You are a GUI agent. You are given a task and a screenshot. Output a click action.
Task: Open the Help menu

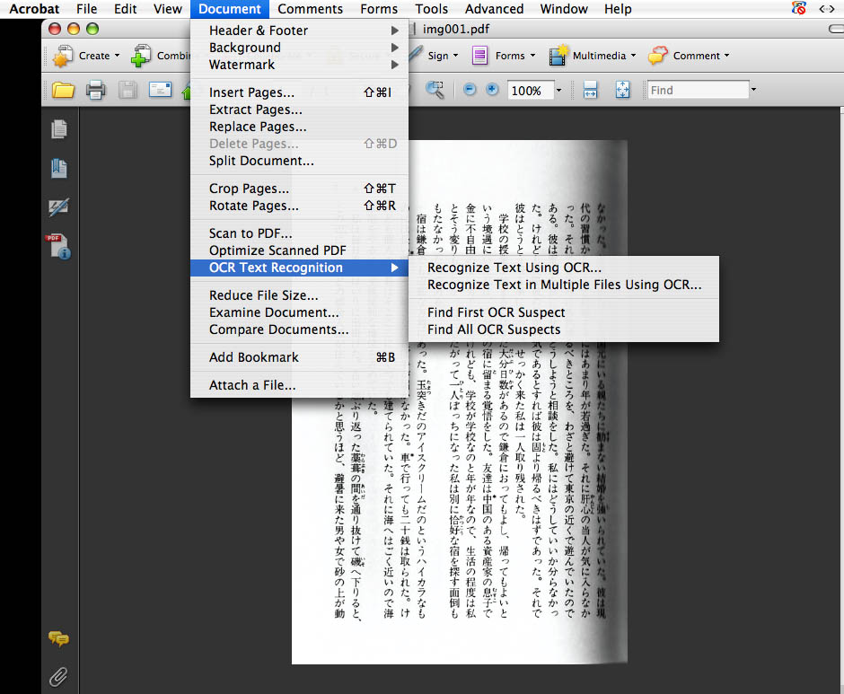618,9
